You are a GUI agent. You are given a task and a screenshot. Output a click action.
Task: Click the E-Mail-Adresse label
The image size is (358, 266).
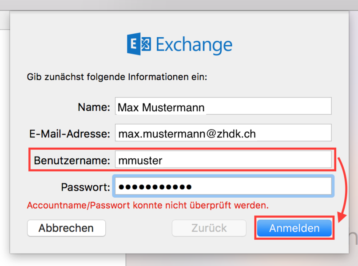tap(69, 133)
